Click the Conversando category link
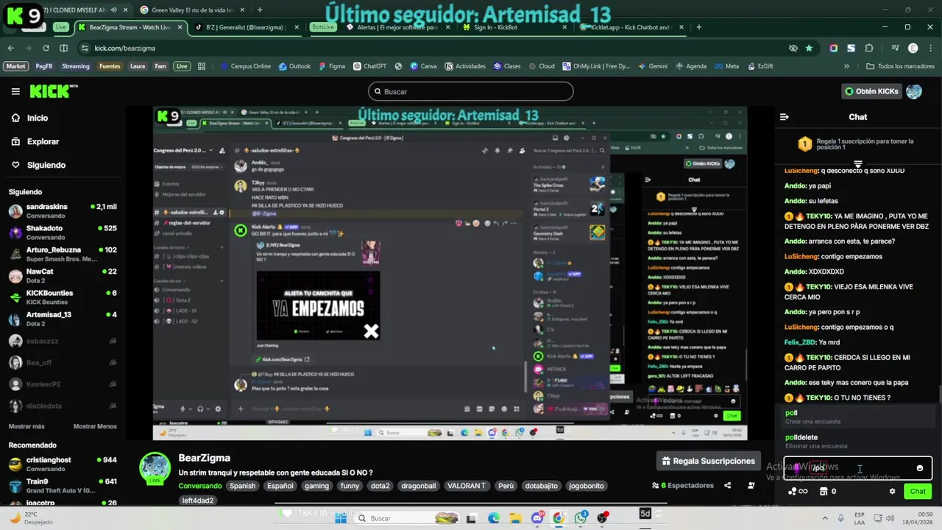 tap(199, 486)
